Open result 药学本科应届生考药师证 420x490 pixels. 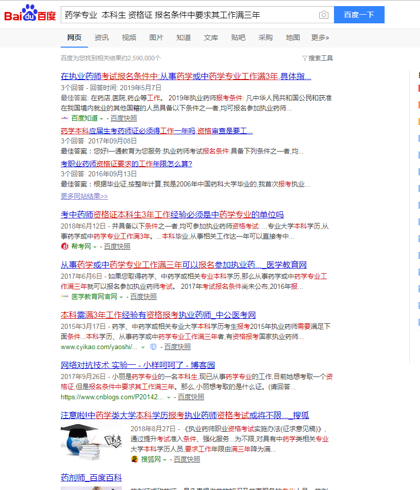157,131
